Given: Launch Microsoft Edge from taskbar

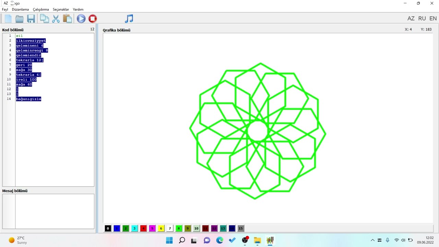Looking at the screenshot, I should click(219, 240).
